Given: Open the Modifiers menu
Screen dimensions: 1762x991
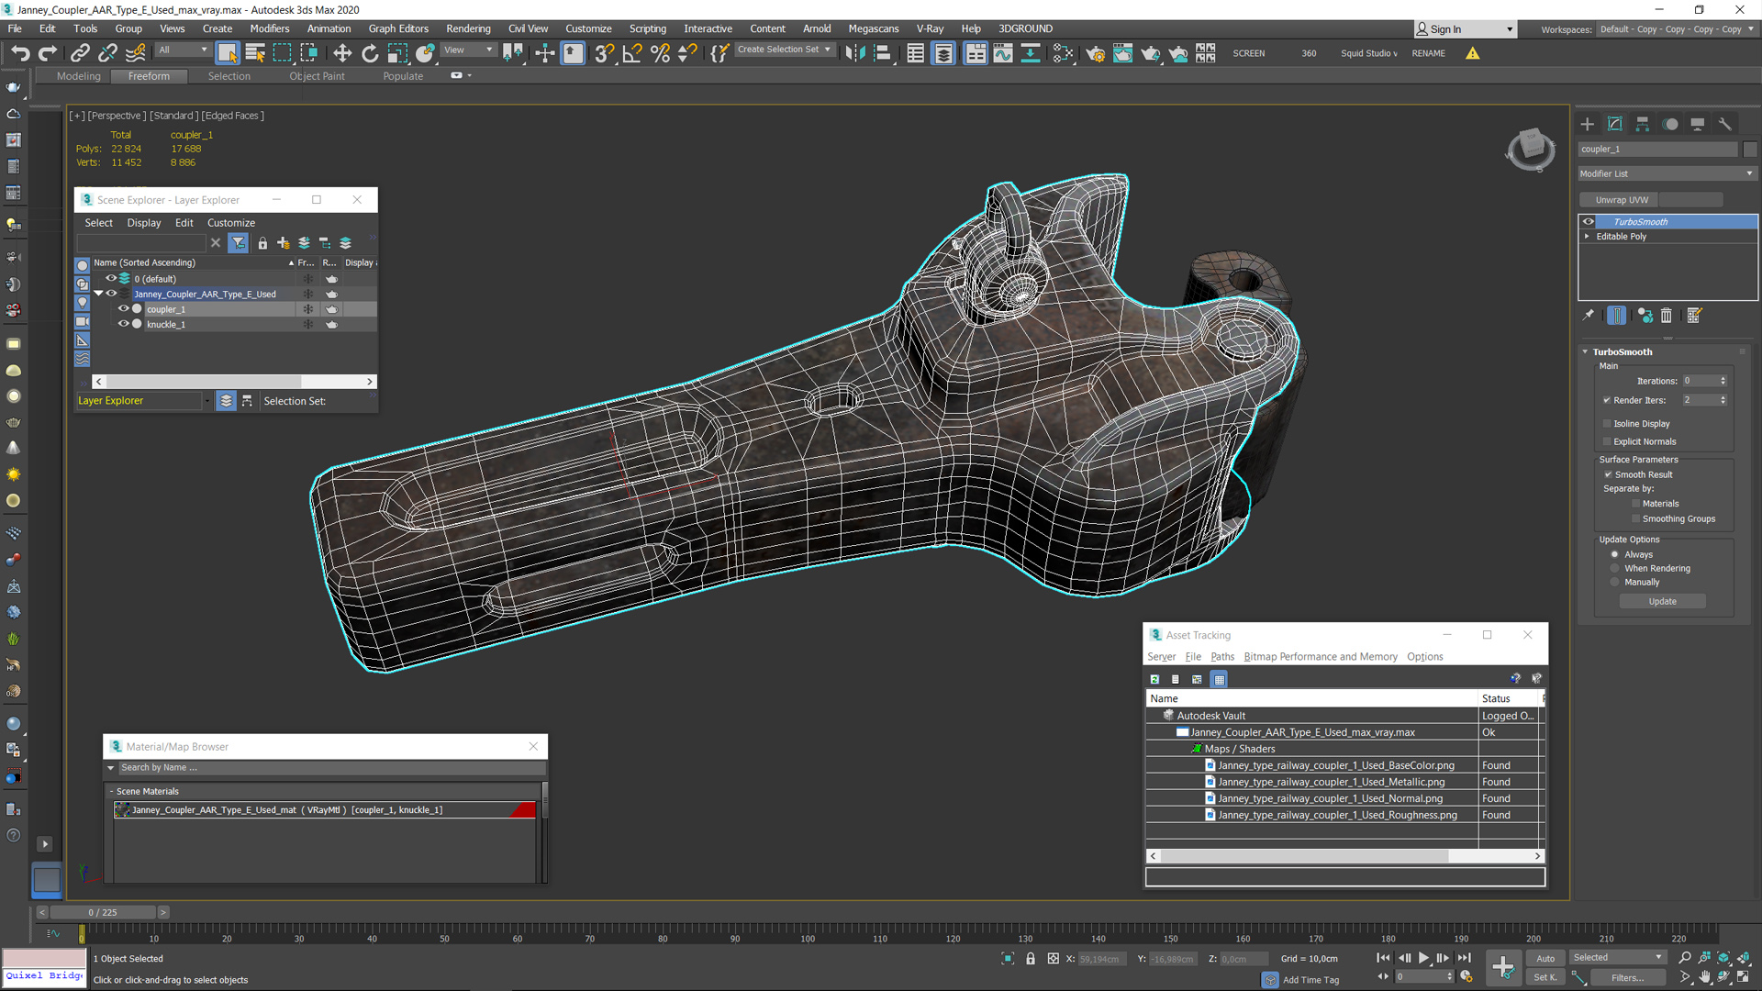Looking at the screenshot, I should click(x=269, y=28).
